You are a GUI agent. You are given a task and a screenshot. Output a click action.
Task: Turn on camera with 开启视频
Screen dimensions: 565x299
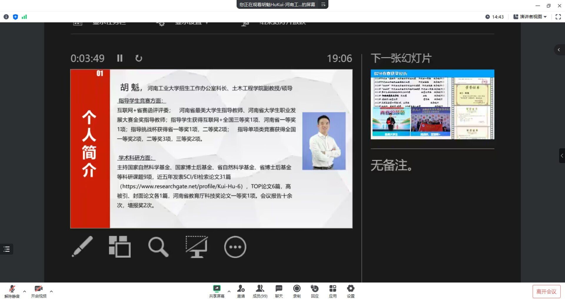(x=39, y=291)
